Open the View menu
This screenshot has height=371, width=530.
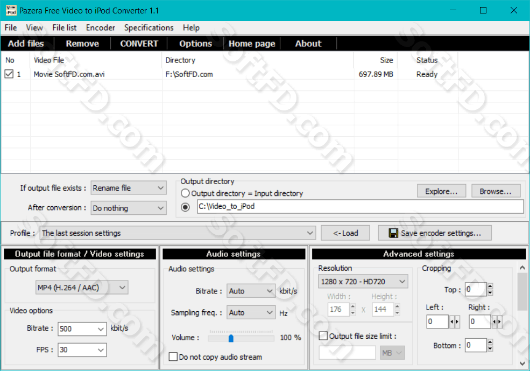point(34,28)
